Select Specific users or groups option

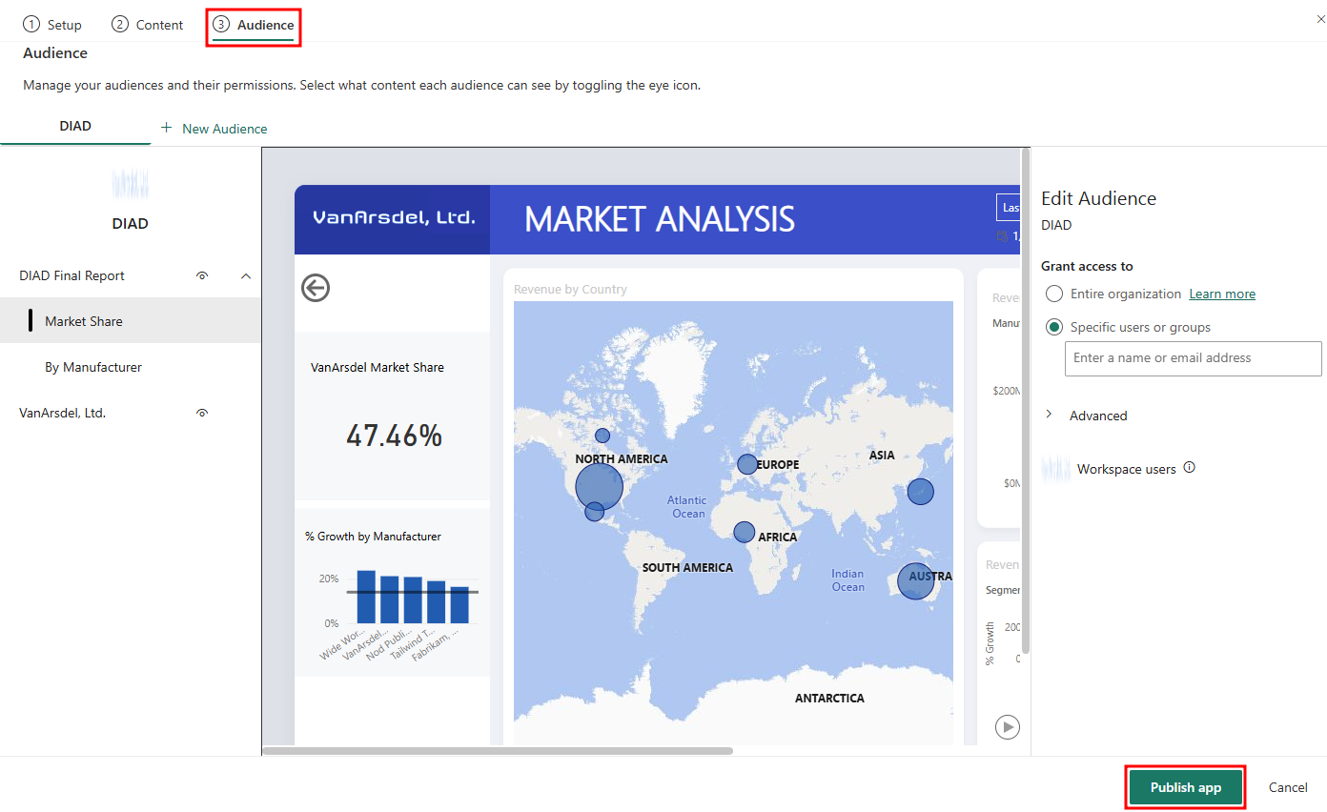pyautogui.click(x=1054, y=327)
